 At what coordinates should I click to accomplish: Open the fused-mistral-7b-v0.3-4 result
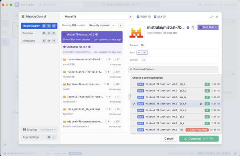point(92,74)
